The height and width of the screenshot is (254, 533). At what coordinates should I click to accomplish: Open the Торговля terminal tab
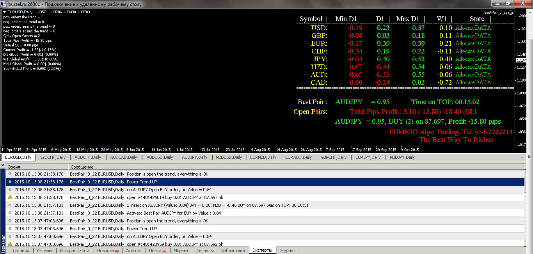tap(20, 250)
